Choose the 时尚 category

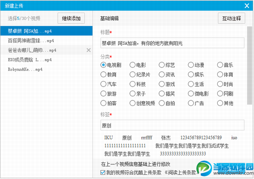[225, 84]
